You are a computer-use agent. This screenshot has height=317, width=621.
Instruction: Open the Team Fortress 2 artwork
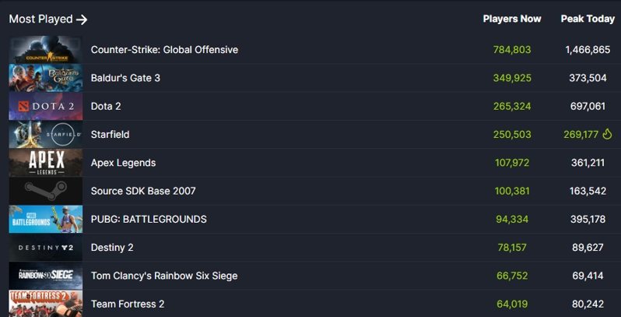(x=46, y=304)
